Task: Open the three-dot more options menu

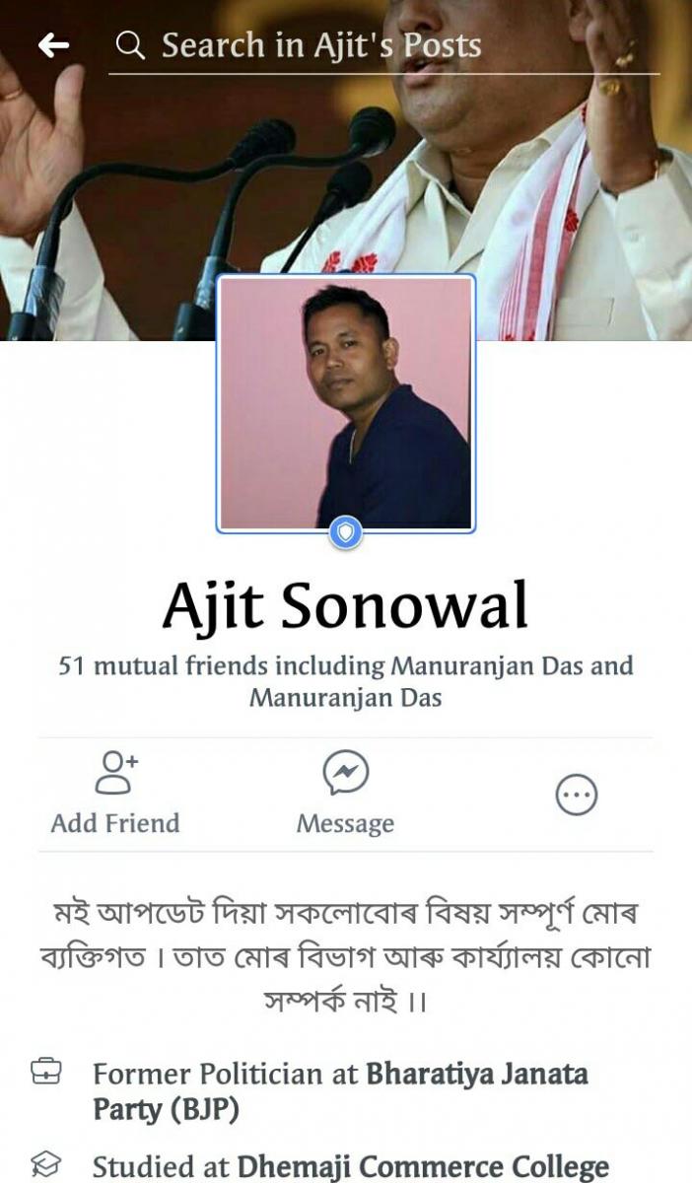Action: click(577, 795)
